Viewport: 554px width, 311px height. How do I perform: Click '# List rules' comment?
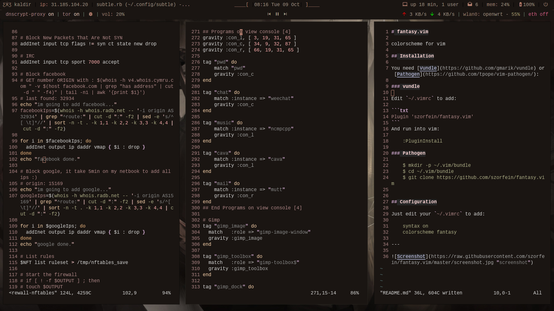tap(37, 256)
